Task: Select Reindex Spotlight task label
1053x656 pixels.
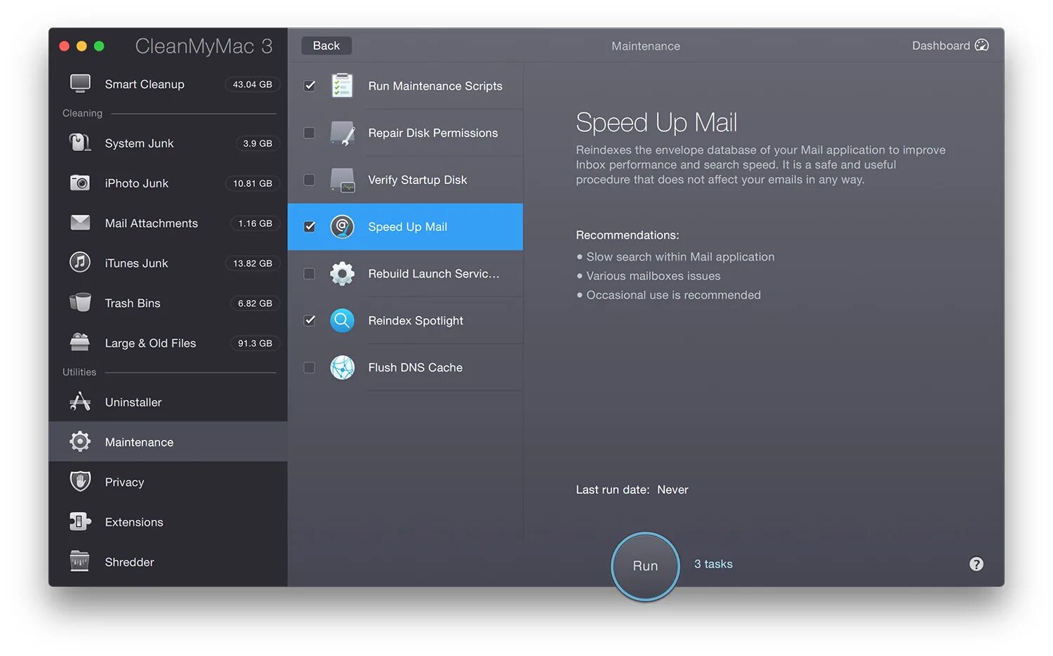Action: pos(416,321)
